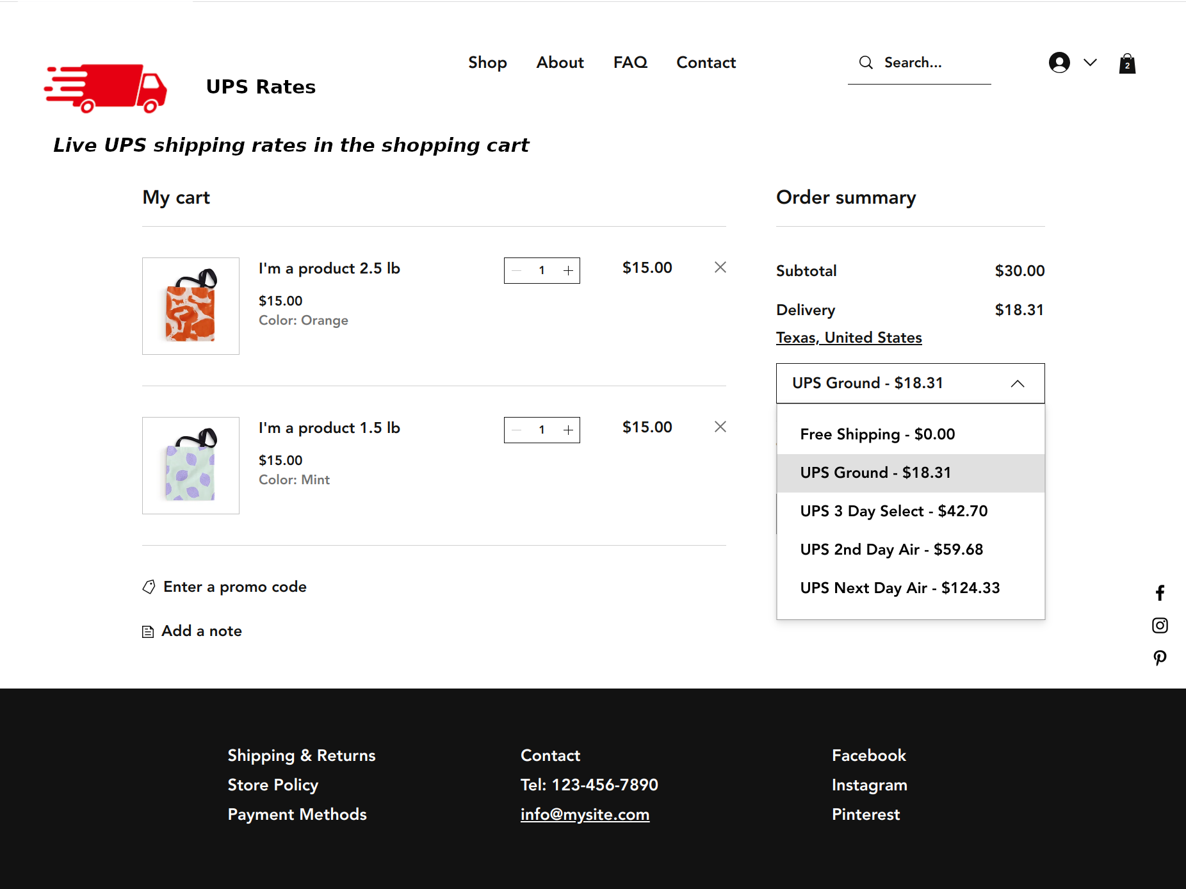Viewport: 1186px width, 889px height.
Task: Expand the account menu chevron
Action: [1090, 63]
